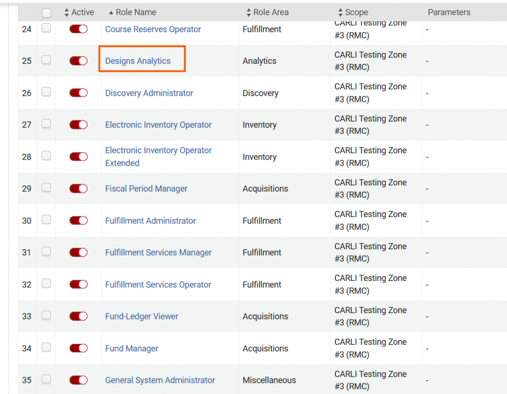Check box for Fulfillment Services Operator
The image size is (507, 394).
pos(46,284)
